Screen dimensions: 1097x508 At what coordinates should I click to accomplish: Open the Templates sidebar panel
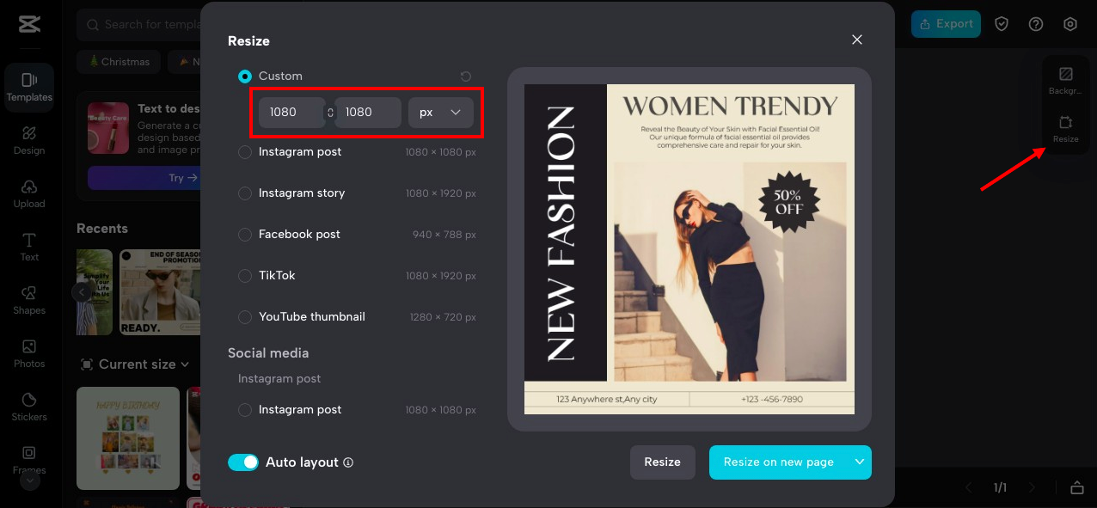point(29,88)
